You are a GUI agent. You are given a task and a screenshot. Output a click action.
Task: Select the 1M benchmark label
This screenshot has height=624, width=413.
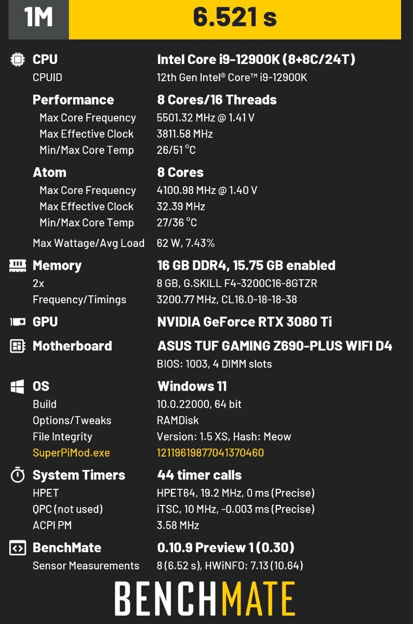pyautogui.click(x=38, y=18)
